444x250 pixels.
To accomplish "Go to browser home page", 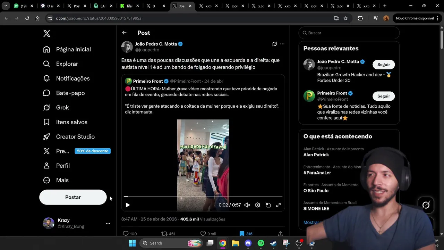I will (37, 18).
